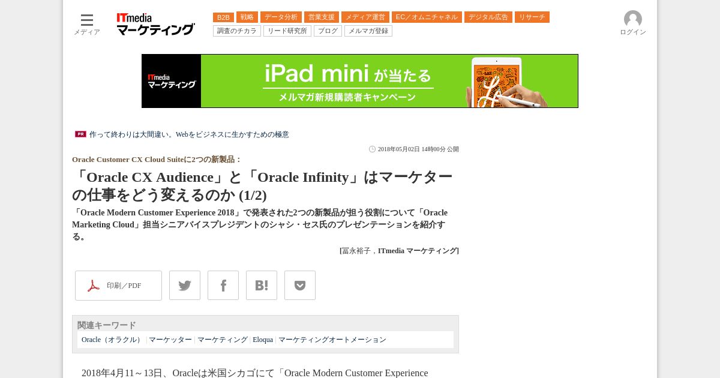Open the B2B category tab
720x378 pixels.
[223, 17]
